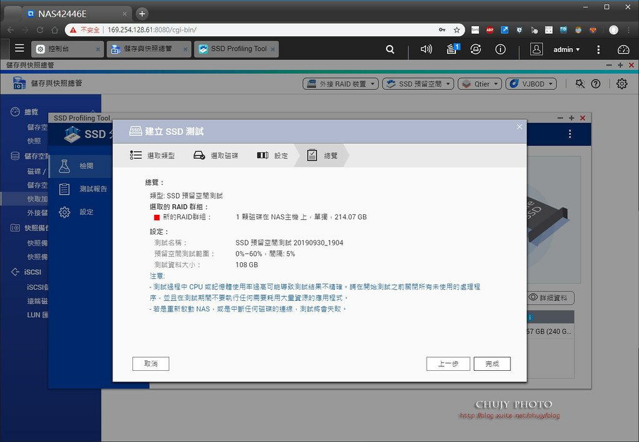Switch to the SSD Profiling Tool taskbar tab

click(236, 49)
